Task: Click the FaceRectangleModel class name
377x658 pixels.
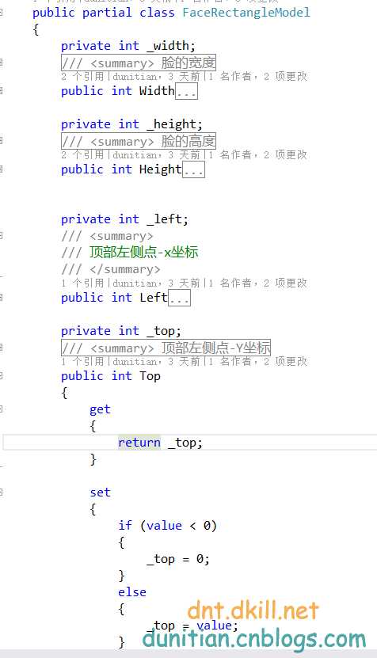Action: click(246, 13)
